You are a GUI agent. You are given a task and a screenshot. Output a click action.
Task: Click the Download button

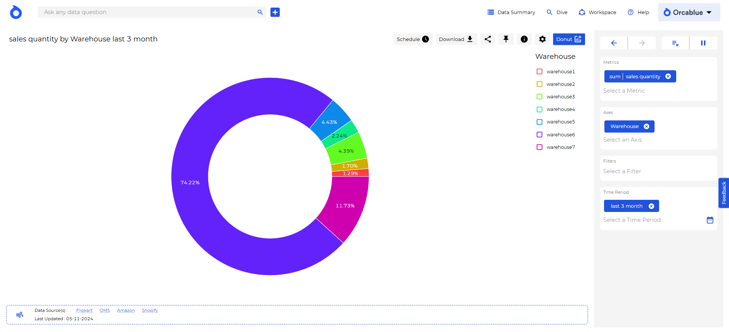(456, 39)
